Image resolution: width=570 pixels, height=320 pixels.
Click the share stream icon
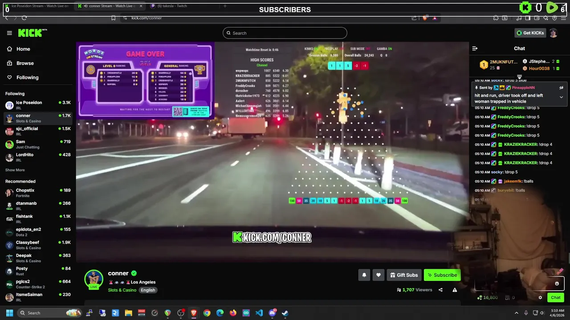pyautogui.click(x=440, y=290)
